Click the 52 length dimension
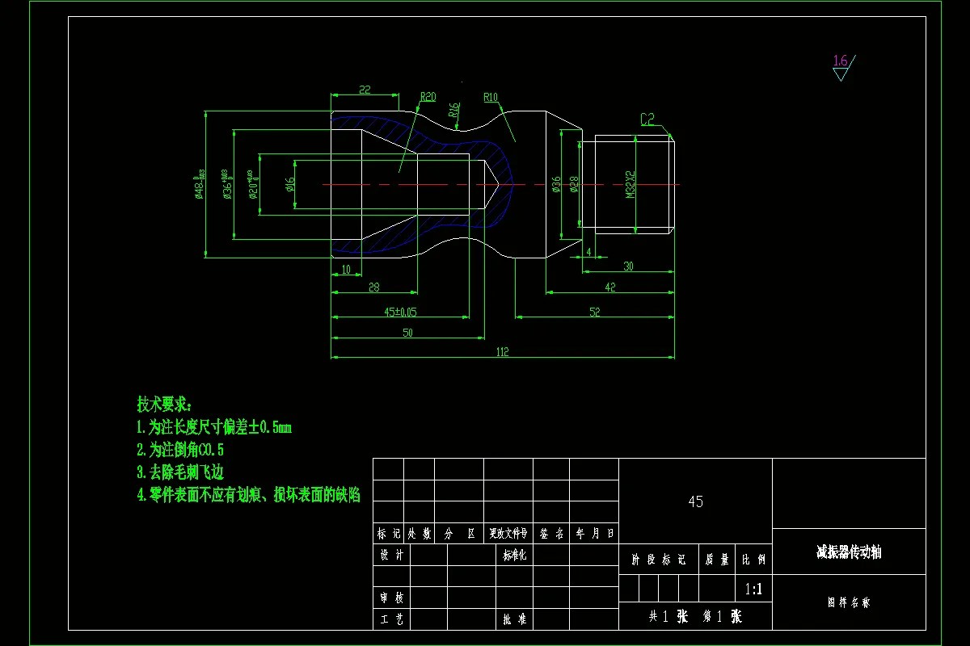This screenshot has width=970, height=646. [x=595, y=312]
